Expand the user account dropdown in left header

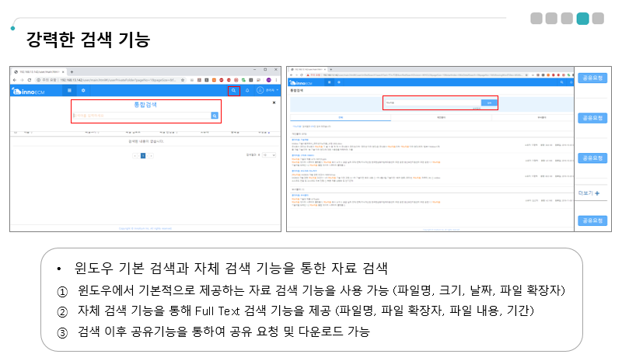coord(272,91)
